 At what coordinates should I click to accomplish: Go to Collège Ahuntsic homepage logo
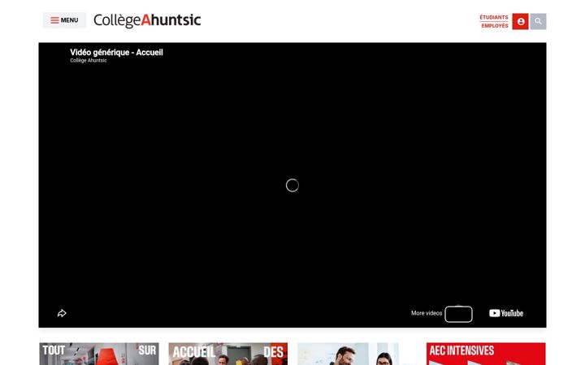[147, 20]
